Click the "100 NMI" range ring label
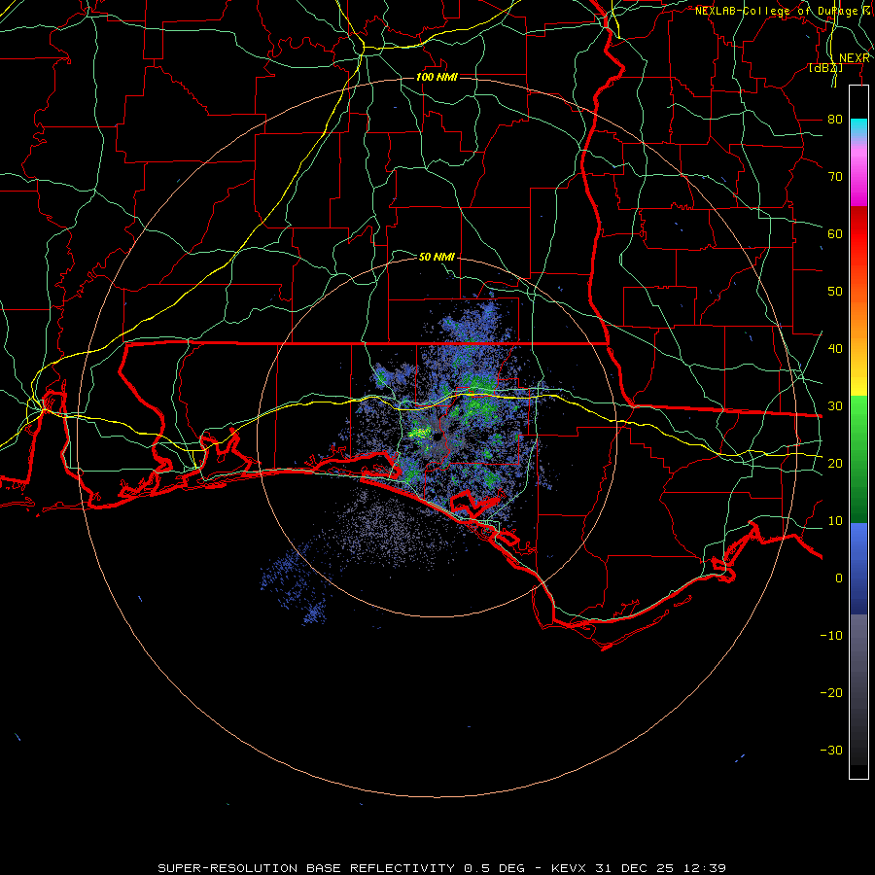Viewport: 875px width, 875px height. [437, 77]
